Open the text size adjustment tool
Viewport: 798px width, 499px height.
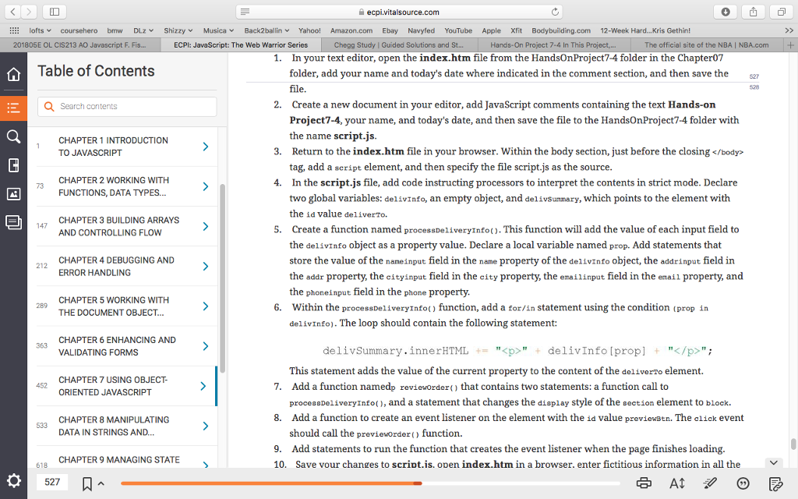click(676, 483)
